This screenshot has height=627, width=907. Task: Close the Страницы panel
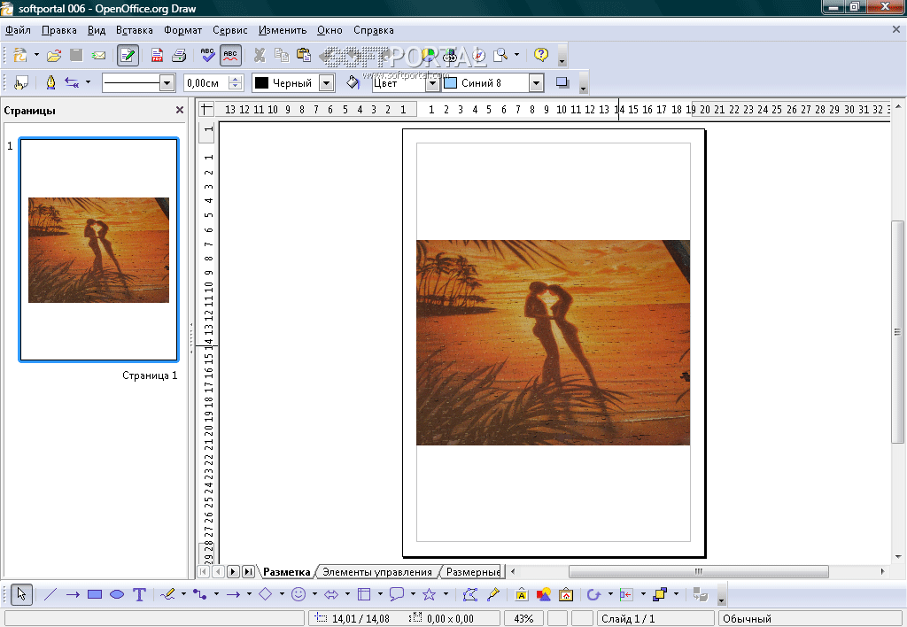179,110
